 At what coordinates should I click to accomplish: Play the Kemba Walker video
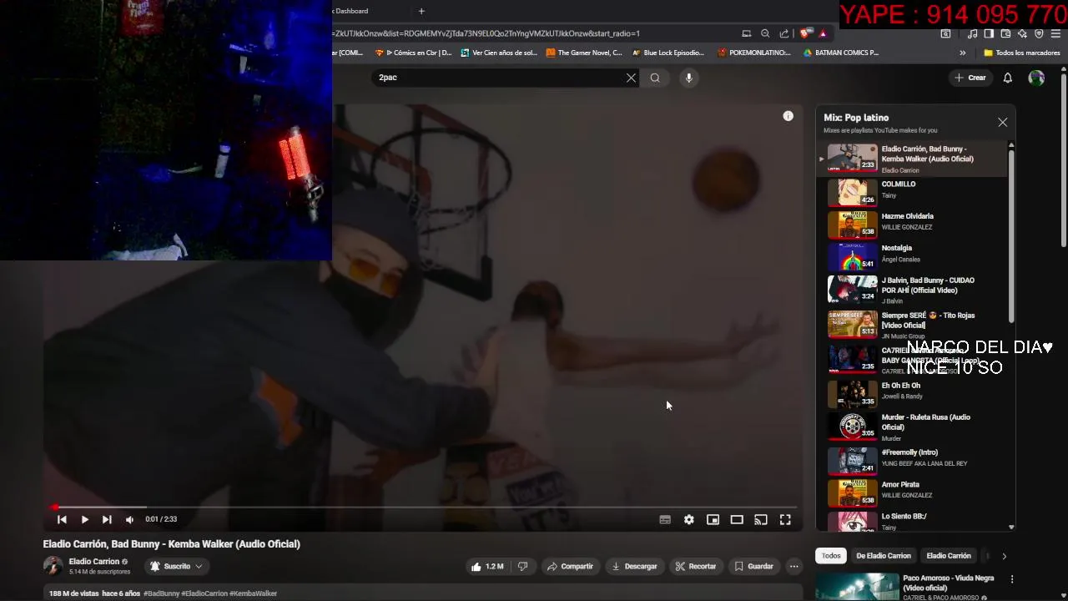pyautogui.click(x=84, y=519)
